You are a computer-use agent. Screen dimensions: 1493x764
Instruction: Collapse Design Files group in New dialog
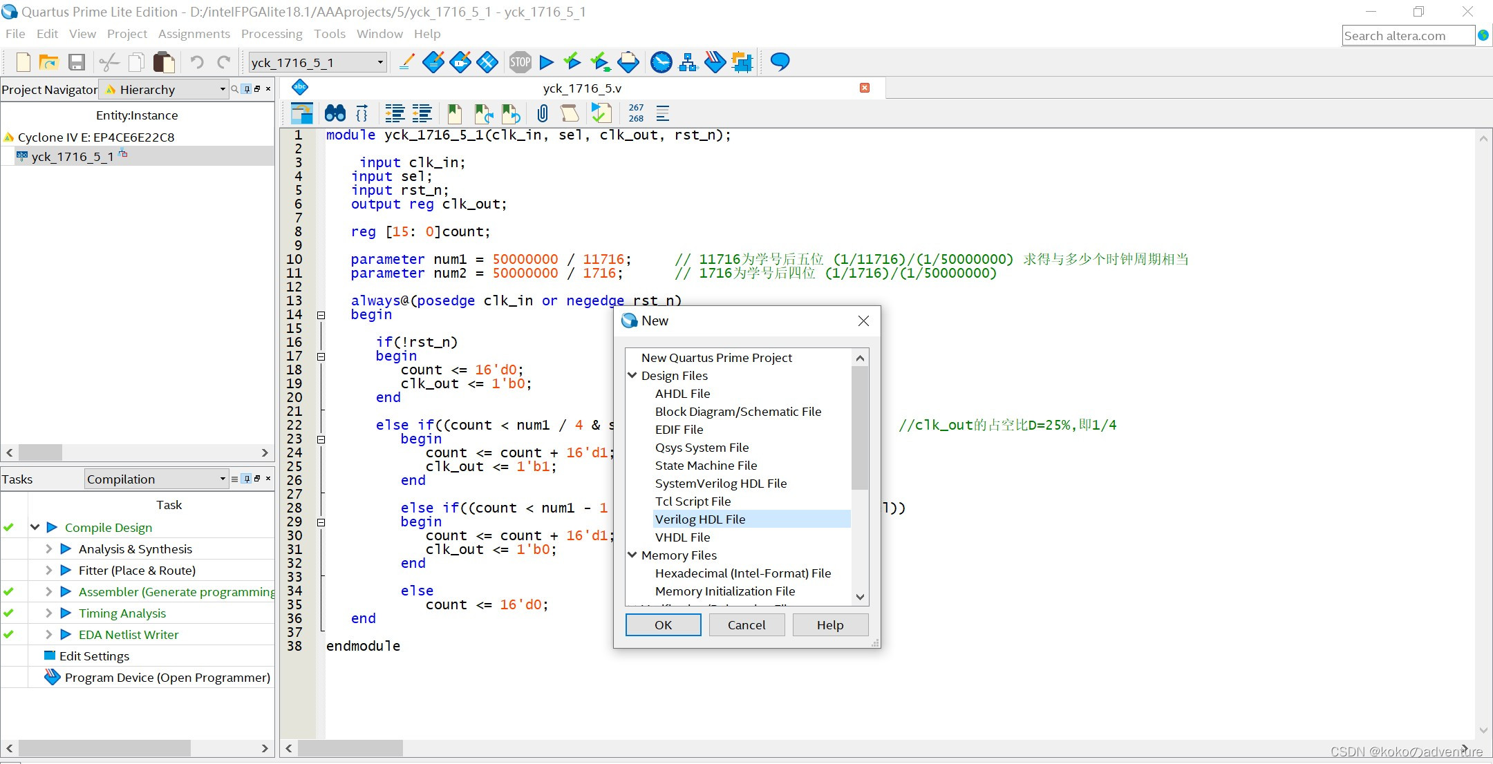pos(632,375)
